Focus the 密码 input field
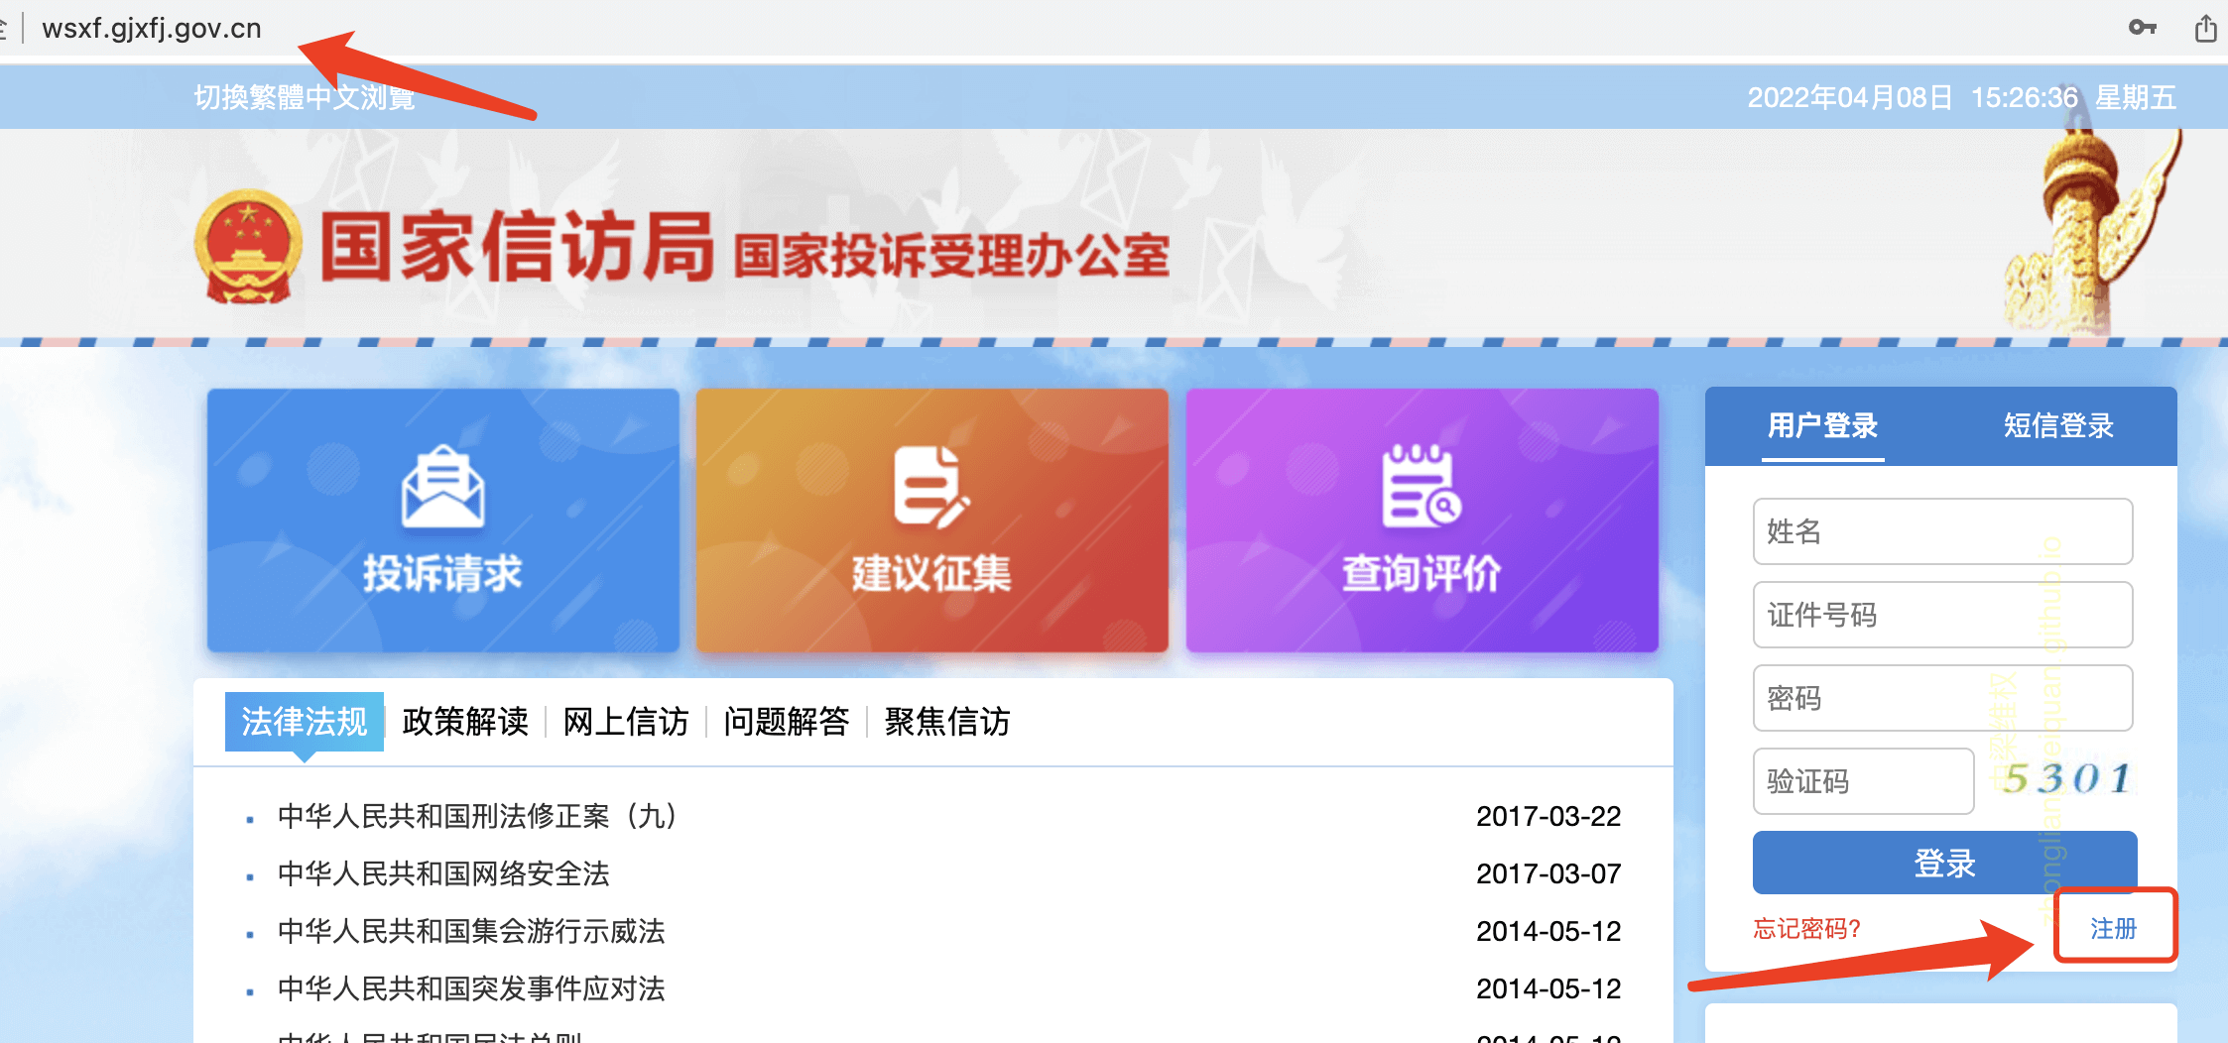 pos(1942,698)
